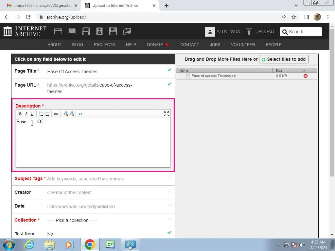The image size is (335, 251).
Task: Reload the archive.org upload page
Action: (x=28, y=17)
